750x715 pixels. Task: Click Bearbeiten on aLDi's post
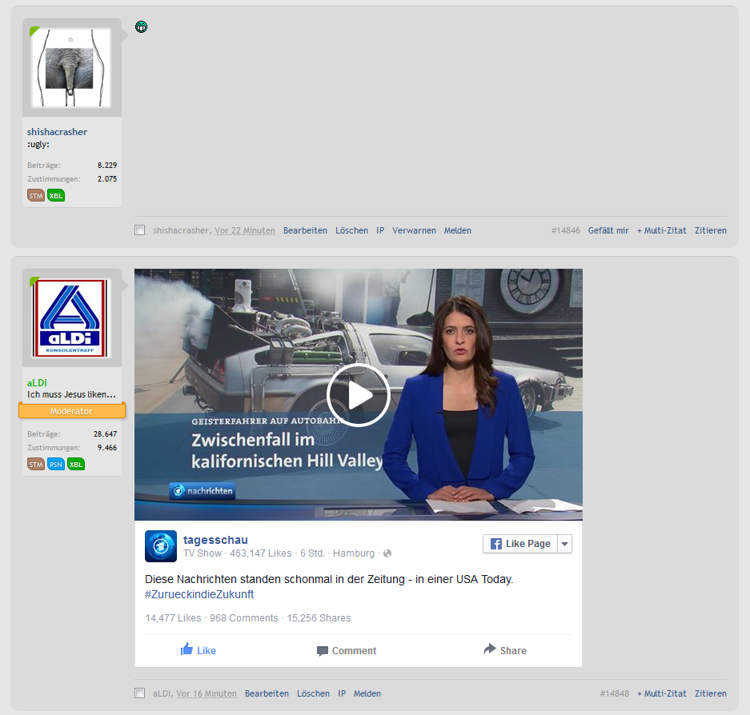(x=267, y=693)
